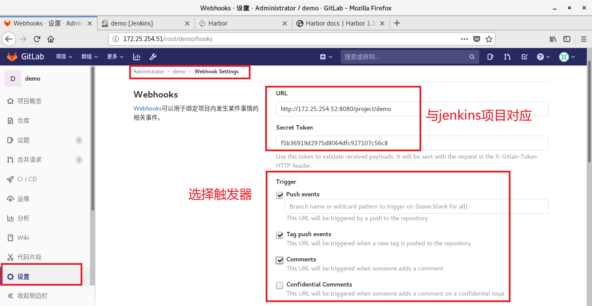Go to the Firefox home page
The image size is (592, 306).
(x=51, y=39)
